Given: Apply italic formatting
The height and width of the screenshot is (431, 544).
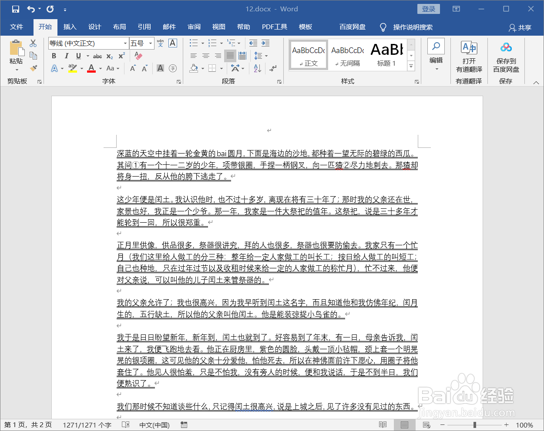Looking at the screenshot, I should coord(66,56).
